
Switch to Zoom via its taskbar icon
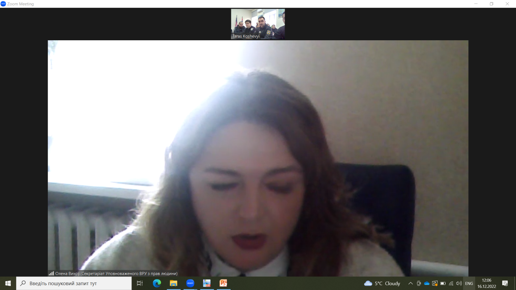190,283
